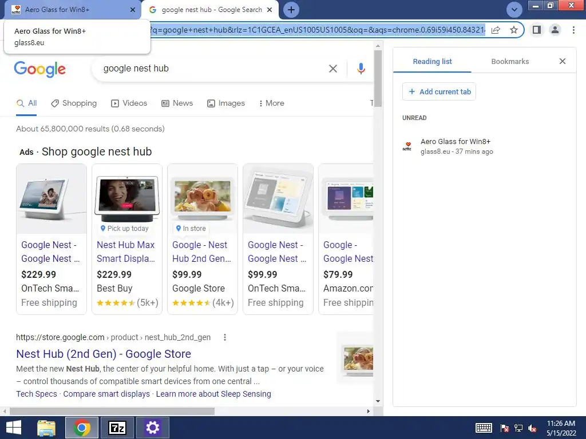Open the Windows Start button
Screen dimensions: 586x439
(x=14, y=428)
